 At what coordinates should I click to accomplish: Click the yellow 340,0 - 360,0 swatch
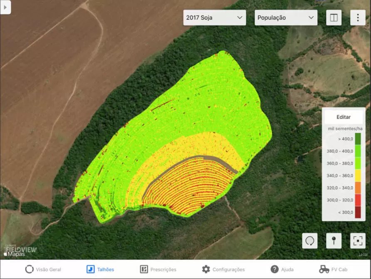click(x=358, y=175)
